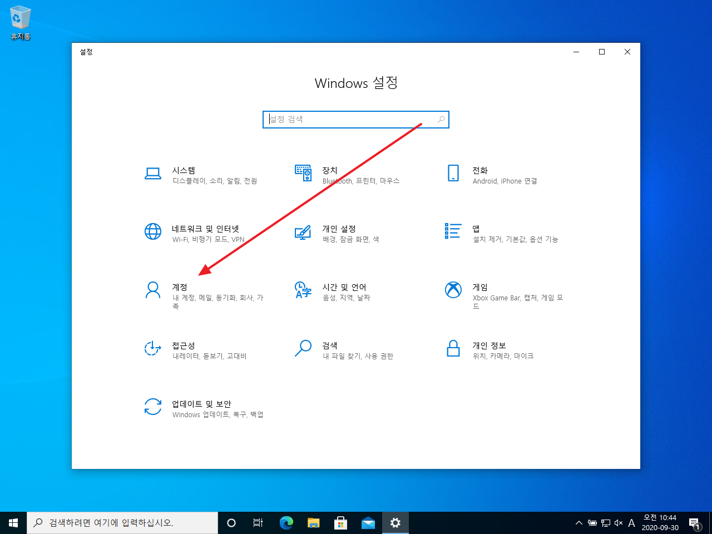This screenshot has height=534, width=712.
Task: Open the 시간 및 언어 icon
Action: tap(303, 290)
